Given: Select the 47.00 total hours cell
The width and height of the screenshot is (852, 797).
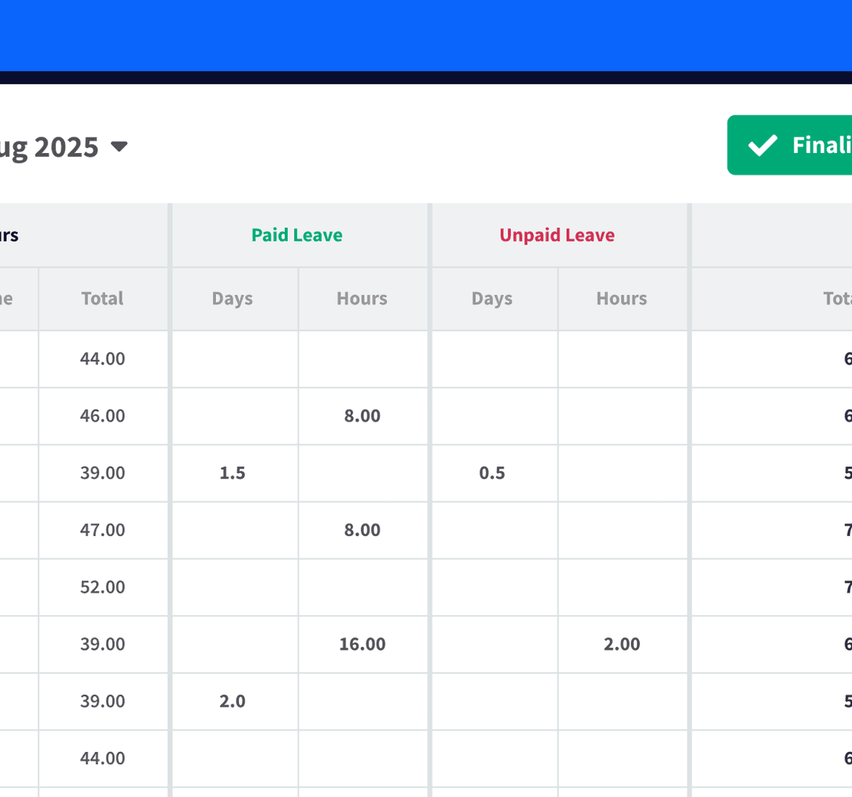Looking at the screenshot, I should coord(102,530).
